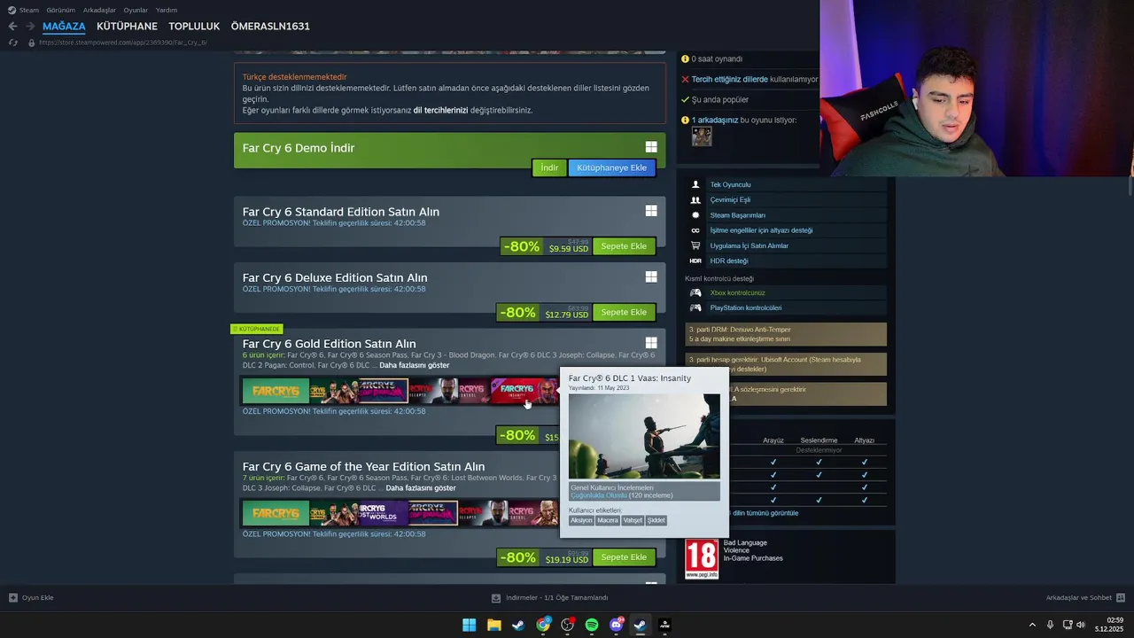1134x638 pixels.
Task: Open the Arkadaşlar menu
Action: point(99,10)
